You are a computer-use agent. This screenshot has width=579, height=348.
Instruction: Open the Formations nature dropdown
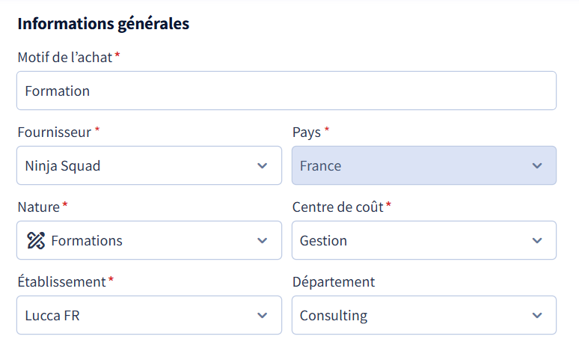[149, 240]
